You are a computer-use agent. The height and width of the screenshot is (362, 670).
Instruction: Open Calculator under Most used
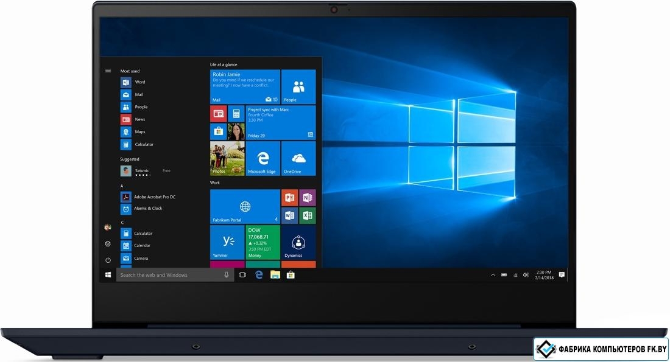(137, 144)
